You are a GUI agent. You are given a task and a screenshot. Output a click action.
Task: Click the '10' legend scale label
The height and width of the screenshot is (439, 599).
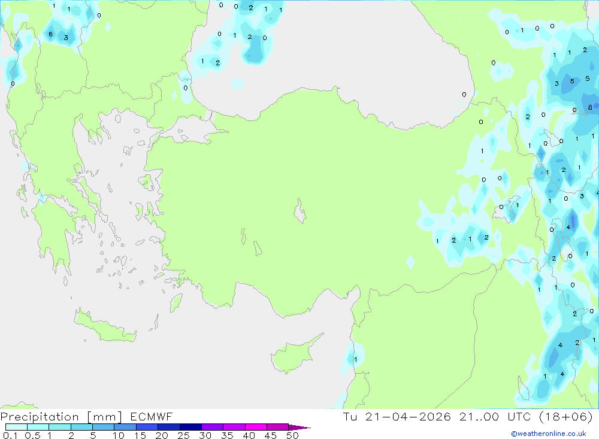tap(119, 435)
